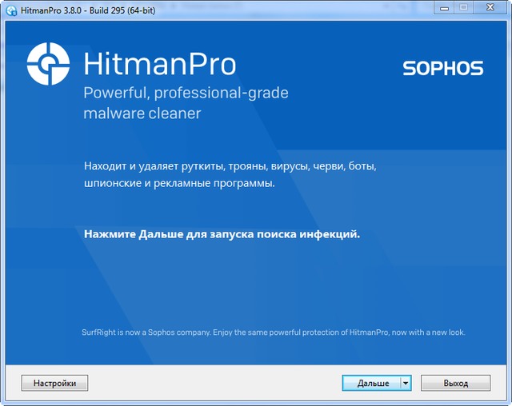Expand the Дальше button dropdown arrow

coord(406,383)
